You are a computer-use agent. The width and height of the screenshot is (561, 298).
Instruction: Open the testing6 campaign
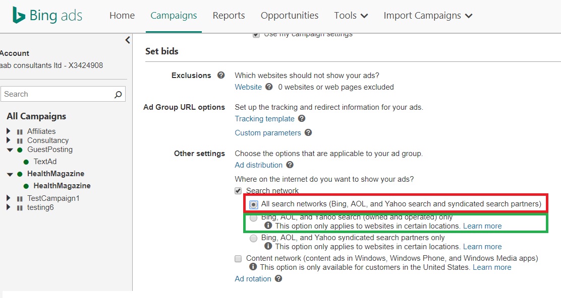click(x=40, y=207)
